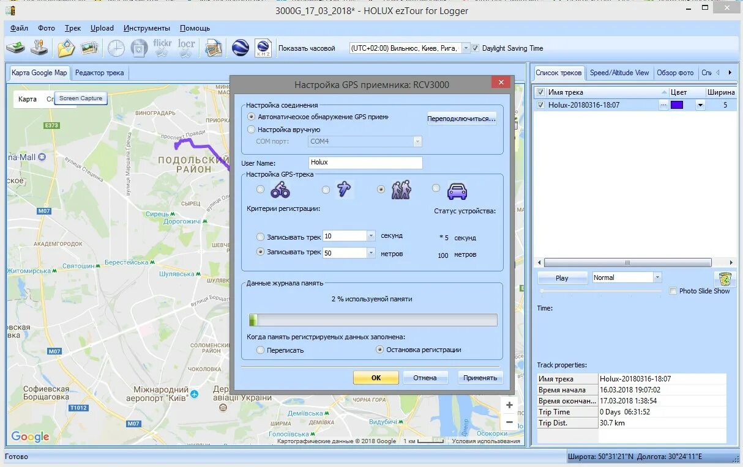Click the open photo folder icon
Image resolution: width=743 pixels, height=467 pixels.
coord(66,48)
